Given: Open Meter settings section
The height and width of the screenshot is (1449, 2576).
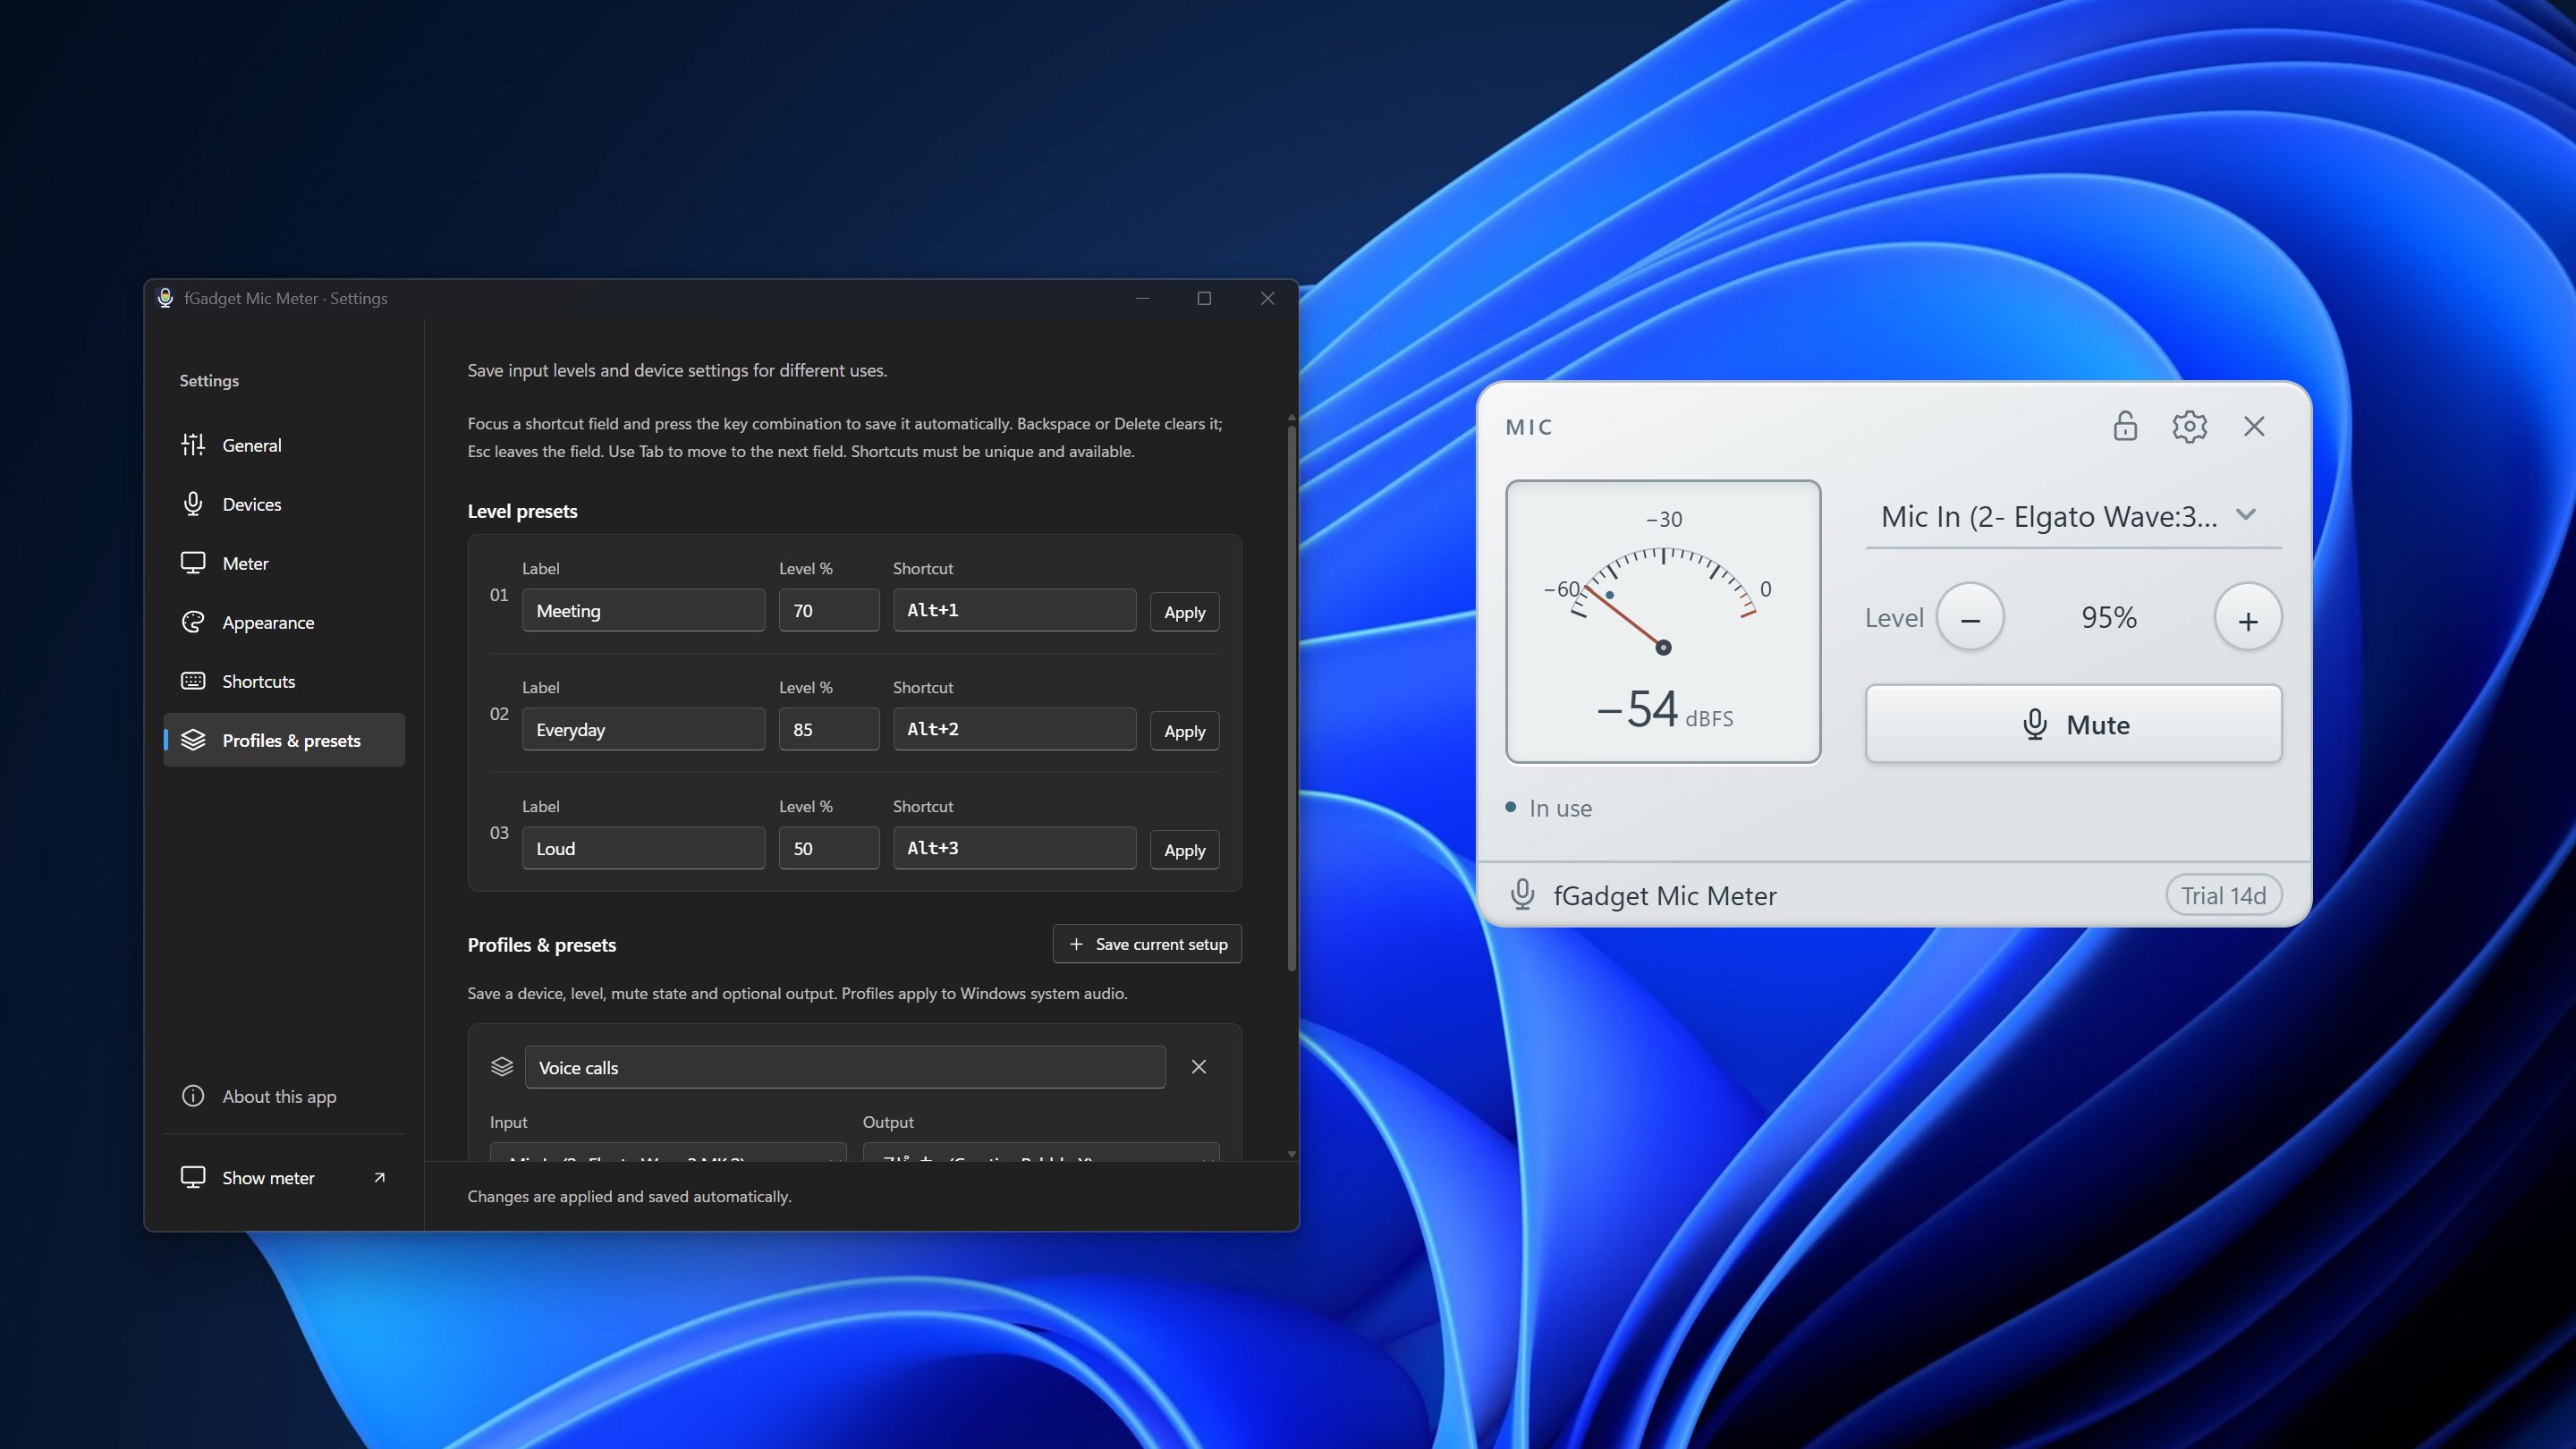Looking at the screenshot, I should tap(284, 563).
